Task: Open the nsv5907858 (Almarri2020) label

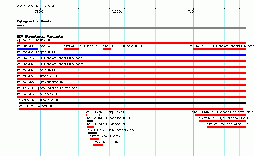Action: pos(38,76)
